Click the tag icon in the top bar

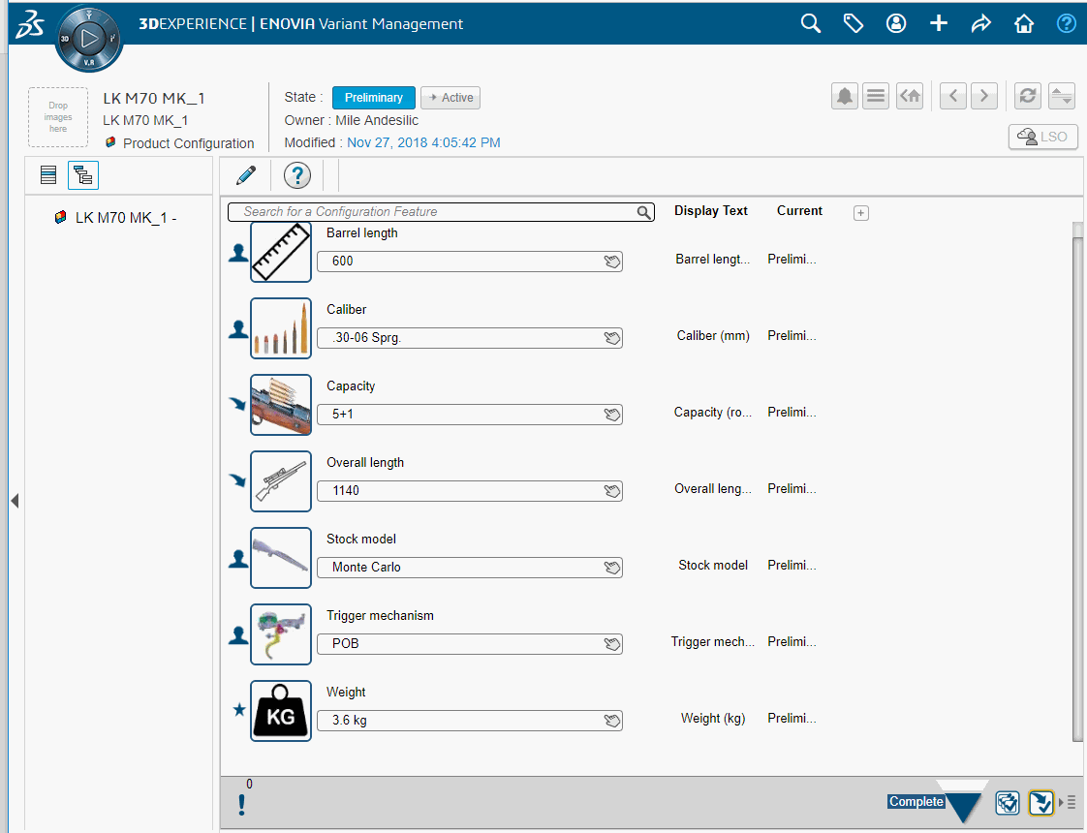point(853,22)
